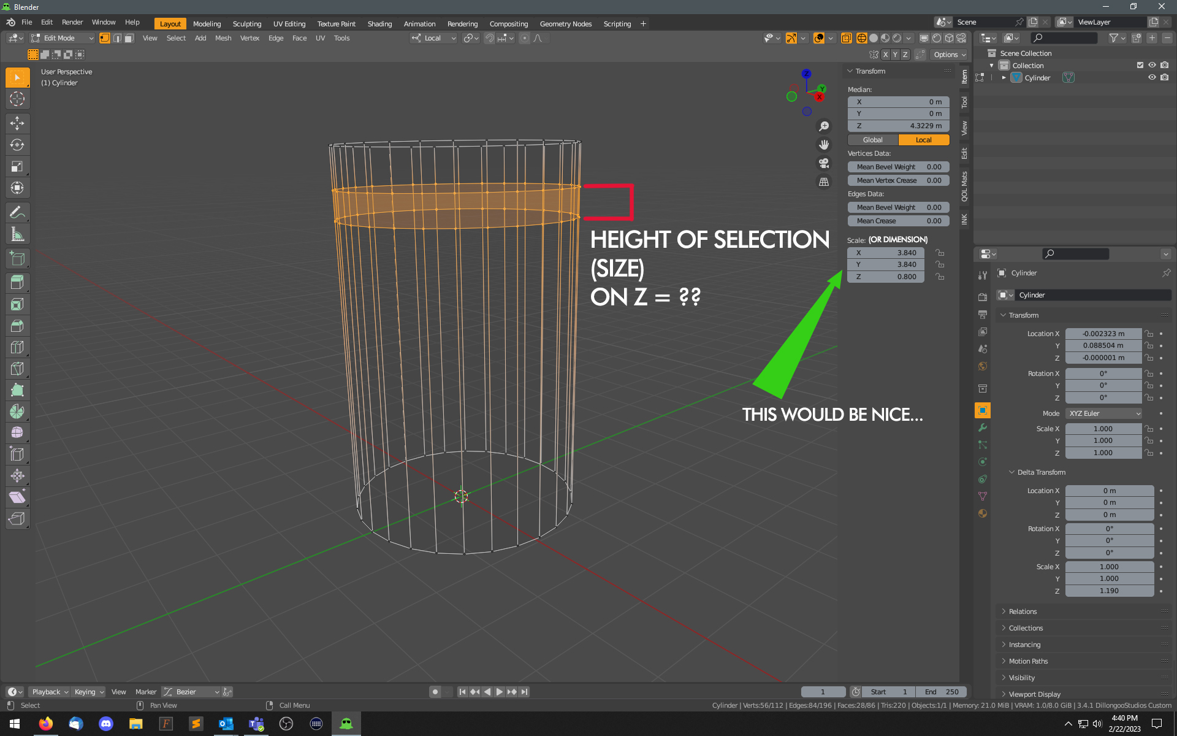Viewport: 1177px width, 736px height.
Task: Play the animation forward
Action: 500,692
